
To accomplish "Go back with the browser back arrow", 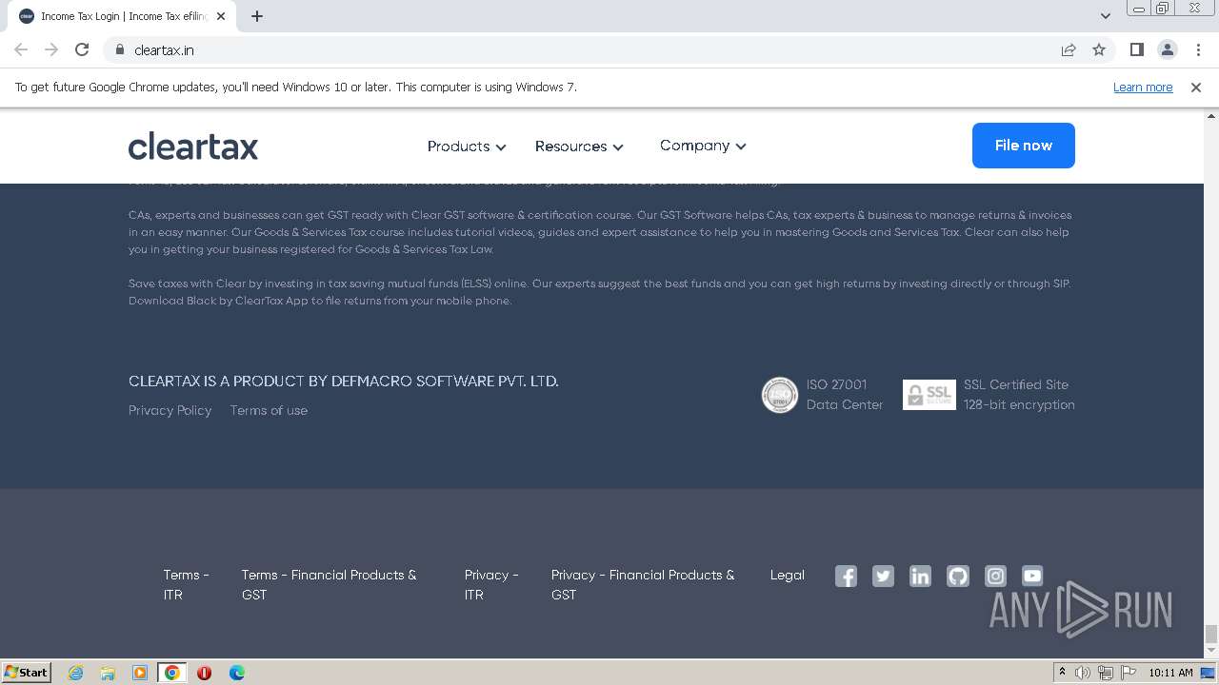I will tap(21, 49).
